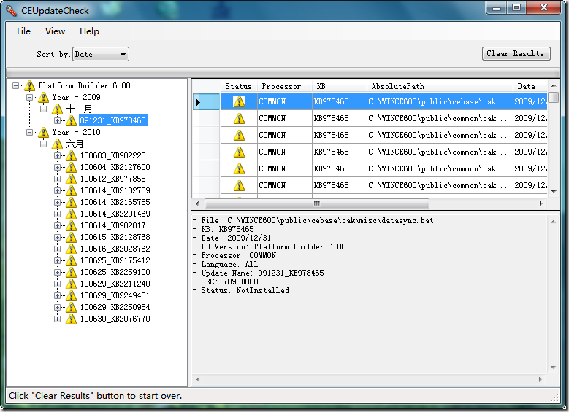This screenshot has width=569, height=412.
Task: Click the datasync.bat File path detail line
Action: 313,221
